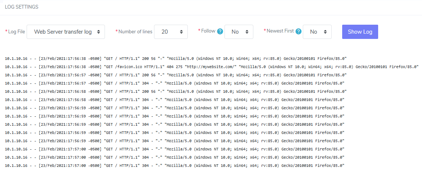Open the Log File dropdown

point(66,32)
